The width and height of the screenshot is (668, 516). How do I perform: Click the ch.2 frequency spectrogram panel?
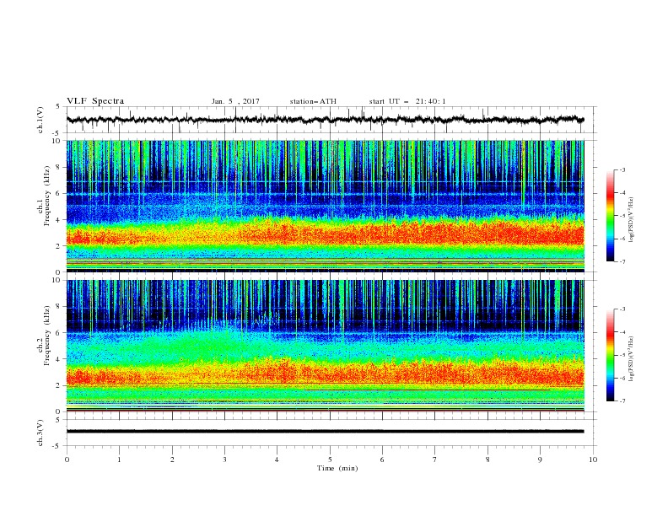click(x=325, y=346)
